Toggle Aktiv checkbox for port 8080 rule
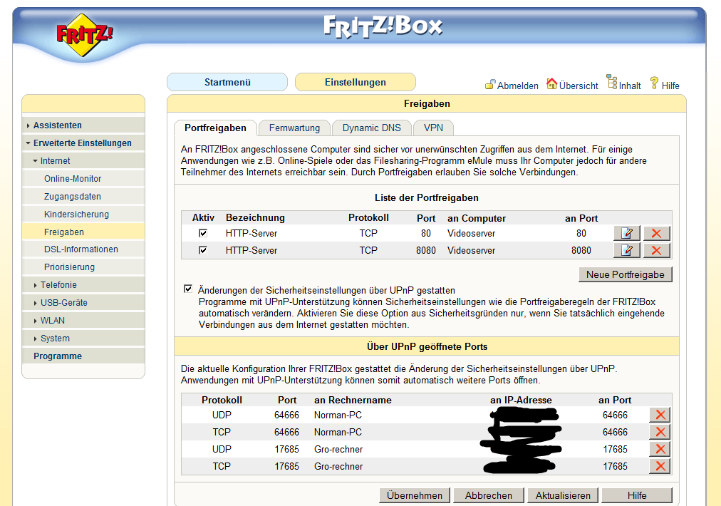 203,250
